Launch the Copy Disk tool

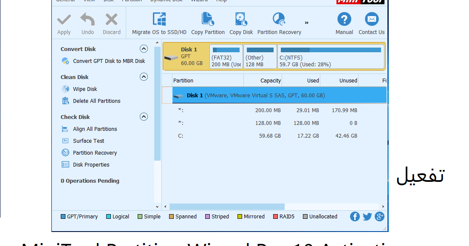coord(241,24)
